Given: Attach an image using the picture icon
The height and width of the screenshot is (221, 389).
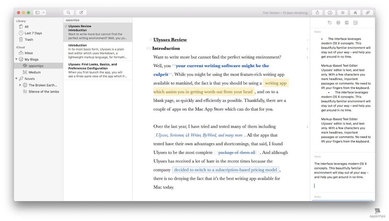Looking at the screenshot, I should (355, 23).
